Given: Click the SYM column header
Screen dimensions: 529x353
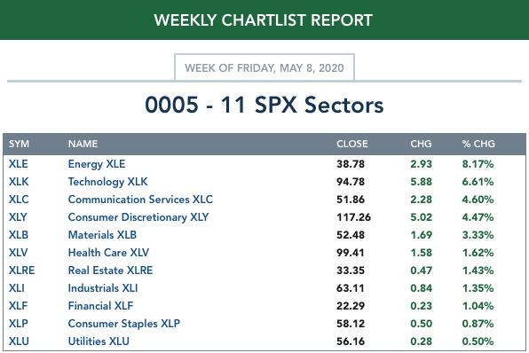Looking at the screenshot, I should [19, 144].
